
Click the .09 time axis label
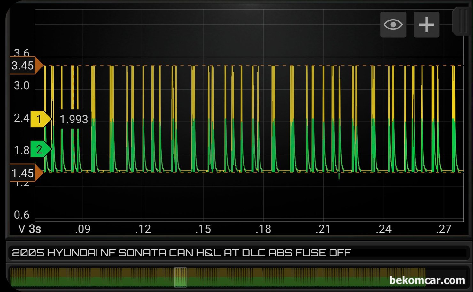[x=83, y=229]
